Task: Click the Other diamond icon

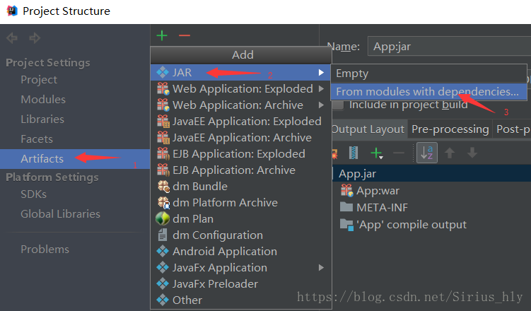Action: (163, 300)
